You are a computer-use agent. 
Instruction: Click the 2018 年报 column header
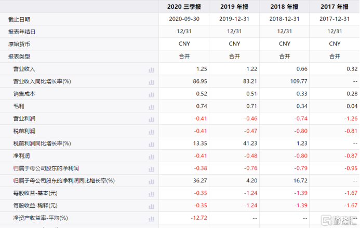(x=285, y=7)
